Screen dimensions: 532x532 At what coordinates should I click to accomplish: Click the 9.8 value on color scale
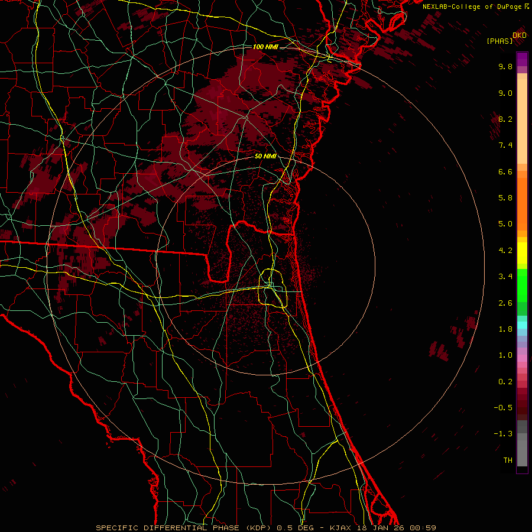505,66
